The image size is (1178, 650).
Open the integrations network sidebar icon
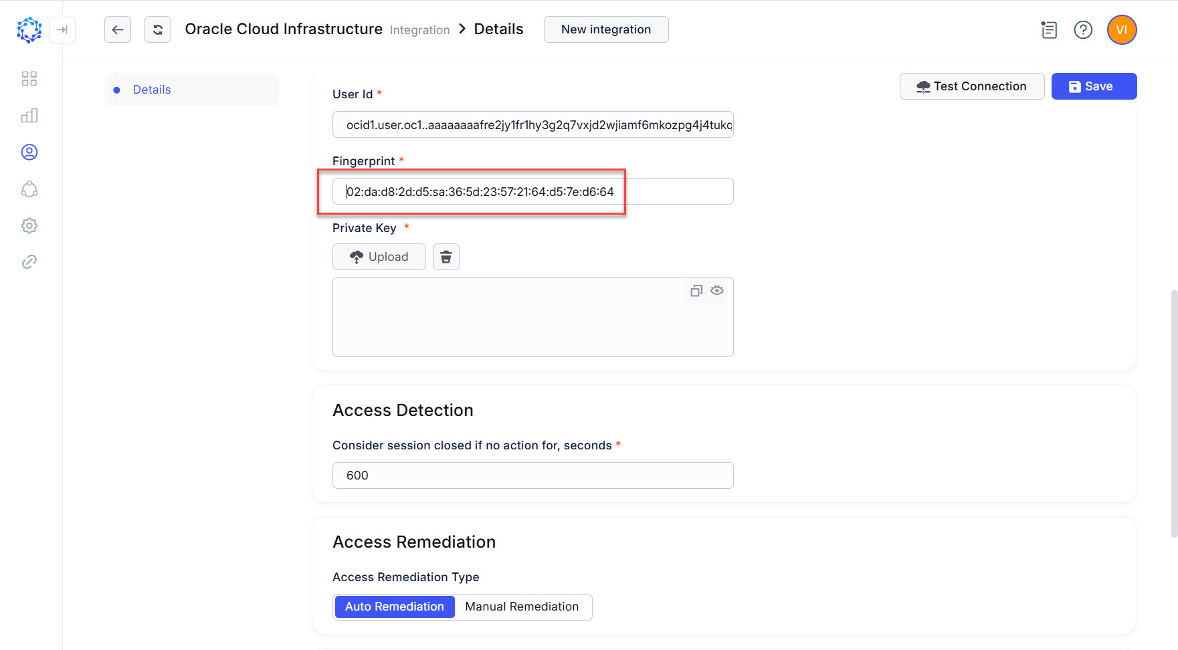coord(29,189)
